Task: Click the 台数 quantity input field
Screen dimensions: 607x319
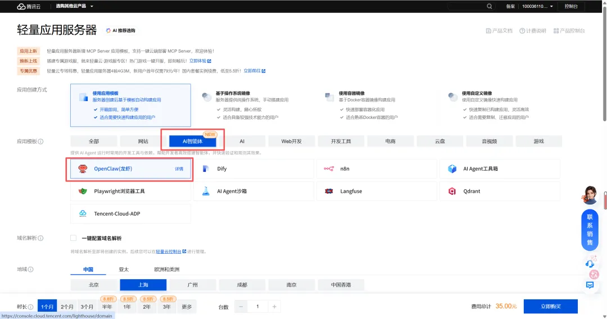Action: (x=257, y=307)
